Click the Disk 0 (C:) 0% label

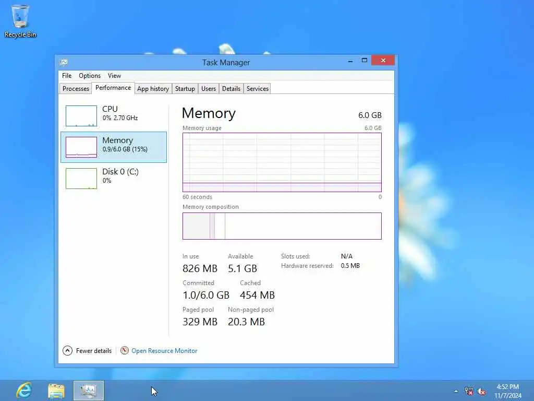[120, 175]
